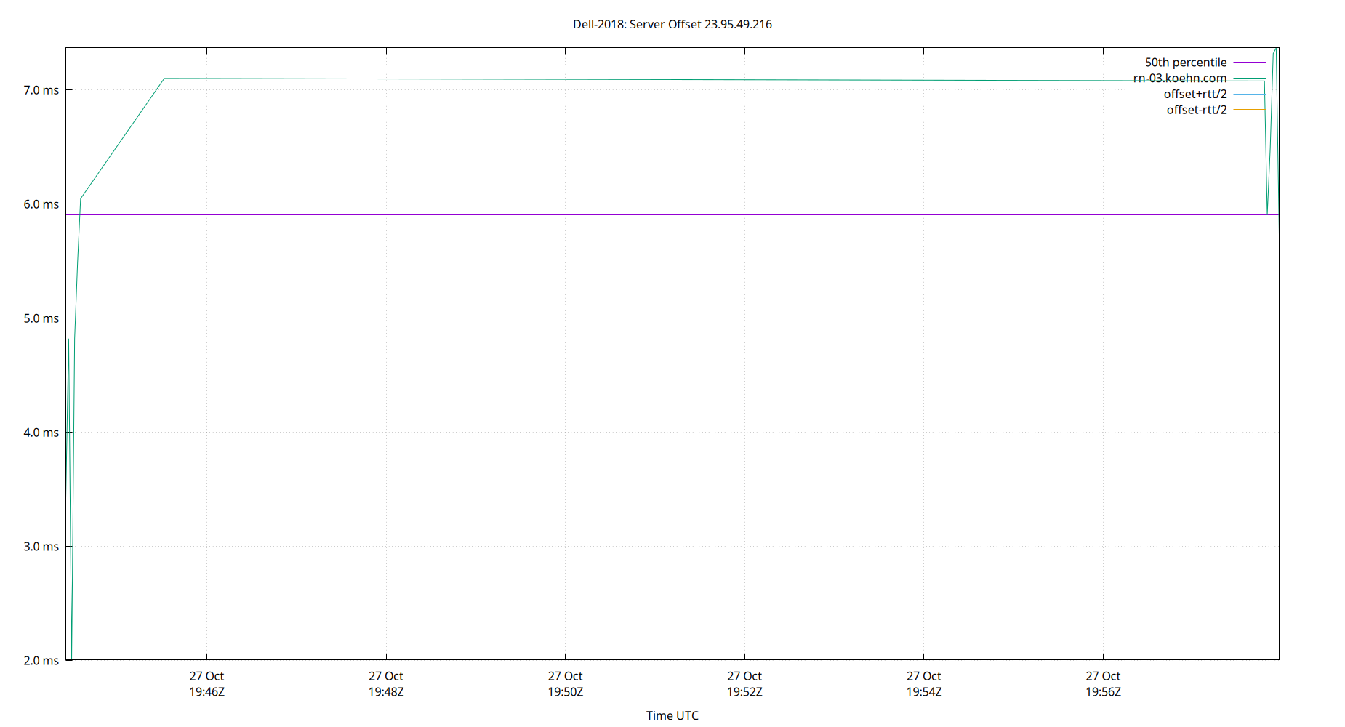Click the horizontal 50th percentile line on chart
1345x727 pixels.
[x=654, y=216]
